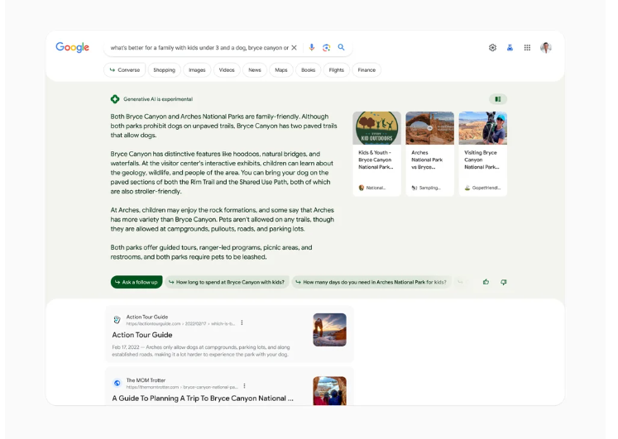Open Search Labs flask icon
This screenshot has width=618, height=439.
(510, 48)
